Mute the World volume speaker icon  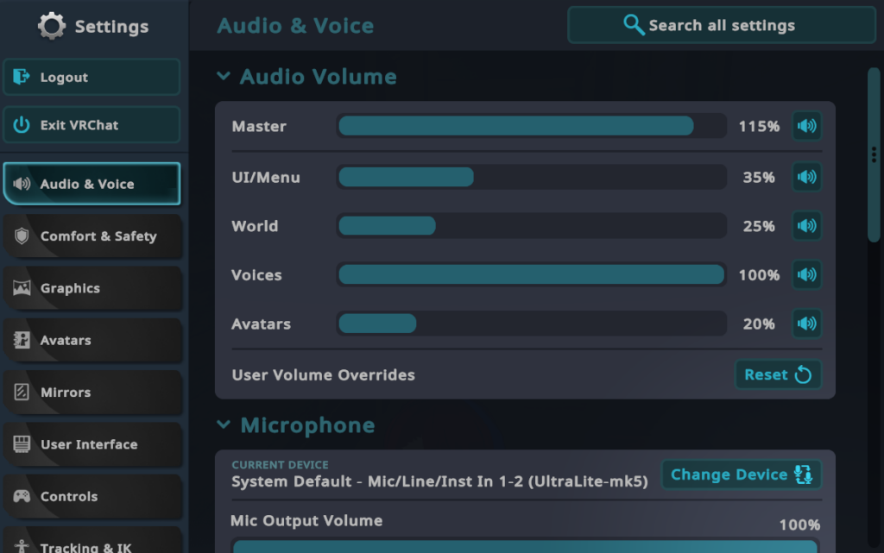point(807,226)
